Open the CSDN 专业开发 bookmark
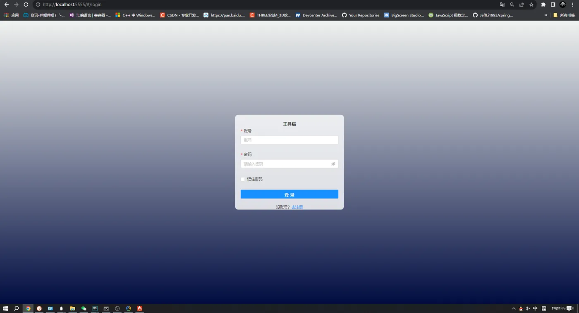Image resolution: width=579 pixels, height=313 pixels. coord(179,15)
